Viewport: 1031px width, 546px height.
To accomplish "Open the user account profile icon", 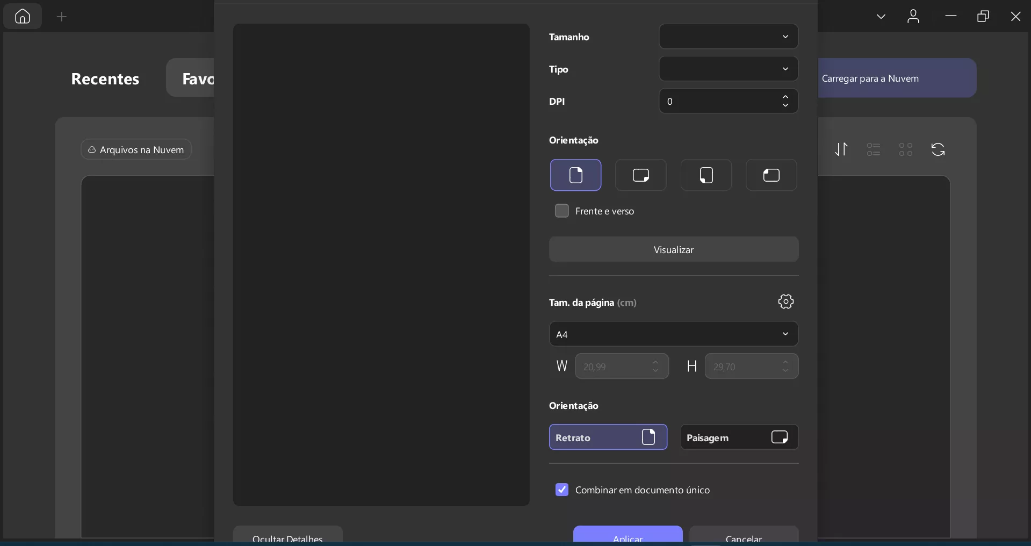I will point(913,17).
